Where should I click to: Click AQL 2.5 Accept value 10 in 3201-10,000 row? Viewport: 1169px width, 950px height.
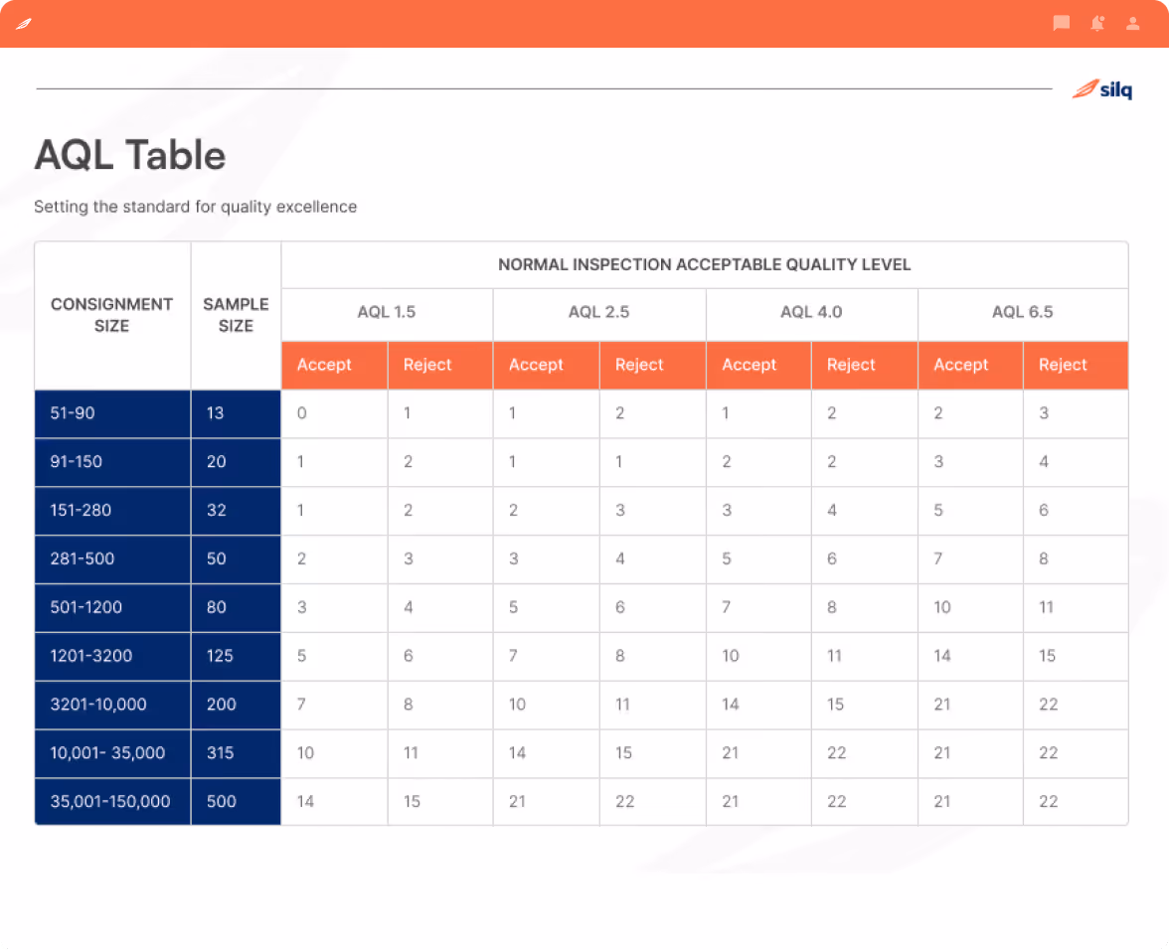(546, 705)
